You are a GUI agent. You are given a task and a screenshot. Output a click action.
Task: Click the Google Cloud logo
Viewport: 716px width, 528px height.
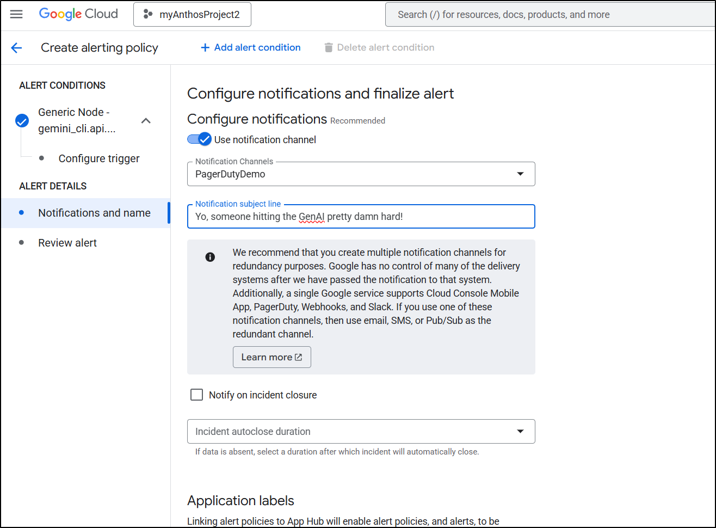point(78,14)
